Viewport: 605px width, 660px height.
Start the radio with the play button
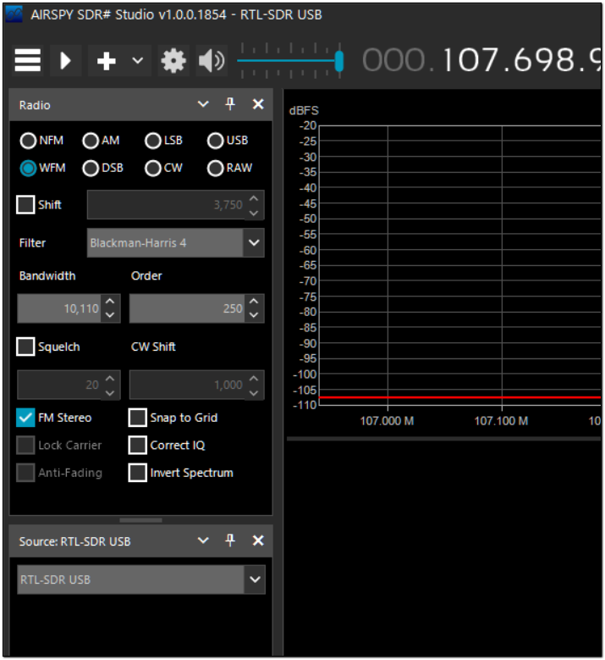click(66, 61)
